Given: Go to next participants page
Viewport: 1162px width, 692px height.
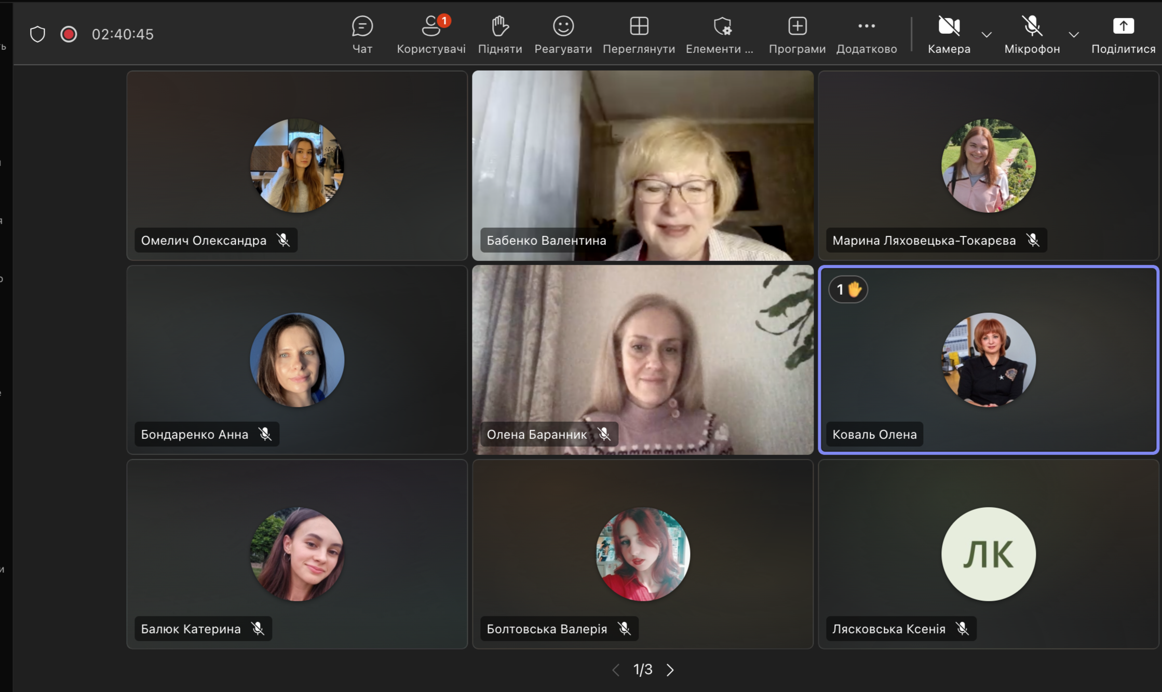Looking at the screenshot, I should [670, 670].
